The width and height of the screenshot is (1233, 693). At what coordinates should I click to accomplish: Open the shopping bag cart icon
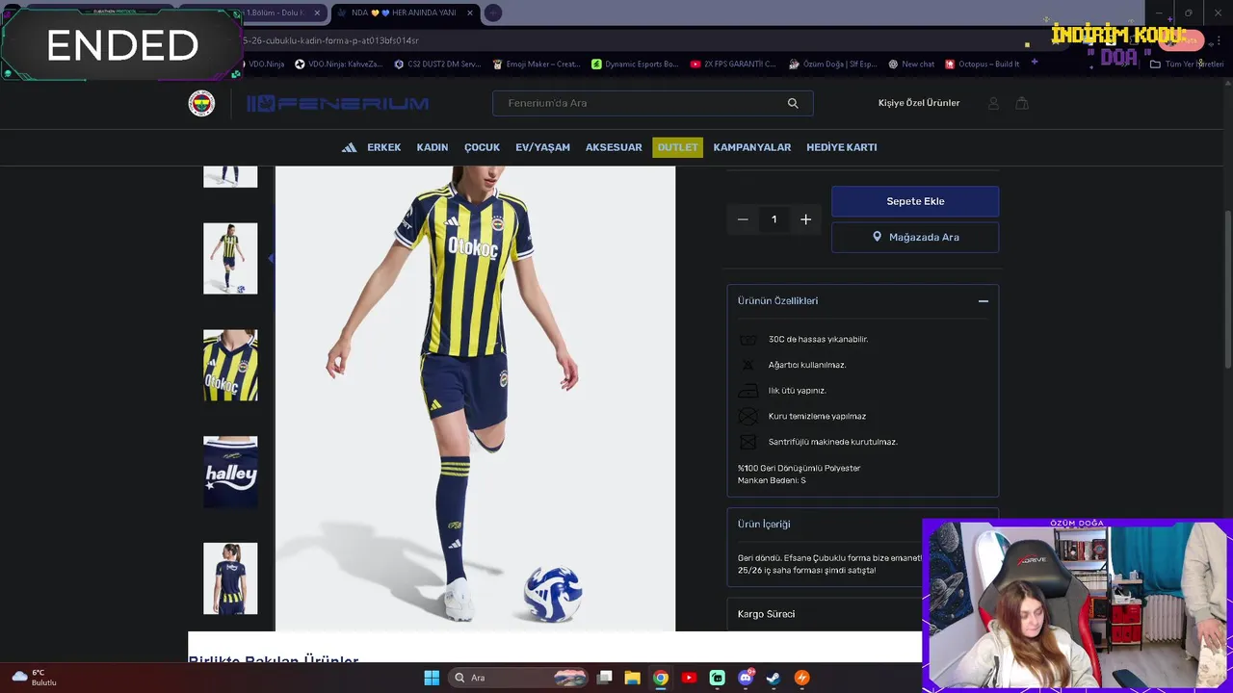coord(1022,103)
